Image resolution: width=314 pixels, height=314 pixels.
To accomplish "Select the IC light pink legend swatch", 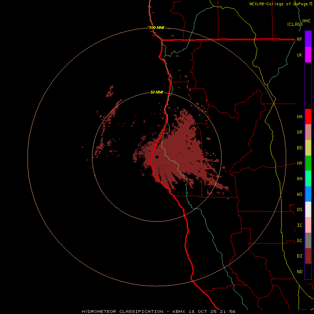I will pyautogui.click(x=308, y=225).
